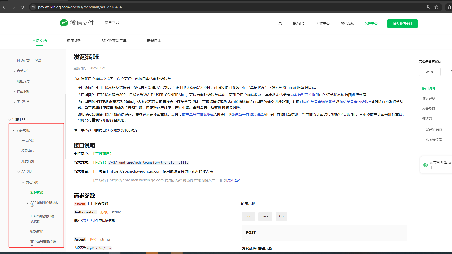Jump to 请求参数 in right outline

pyautogui.click(x=429, y=98)
